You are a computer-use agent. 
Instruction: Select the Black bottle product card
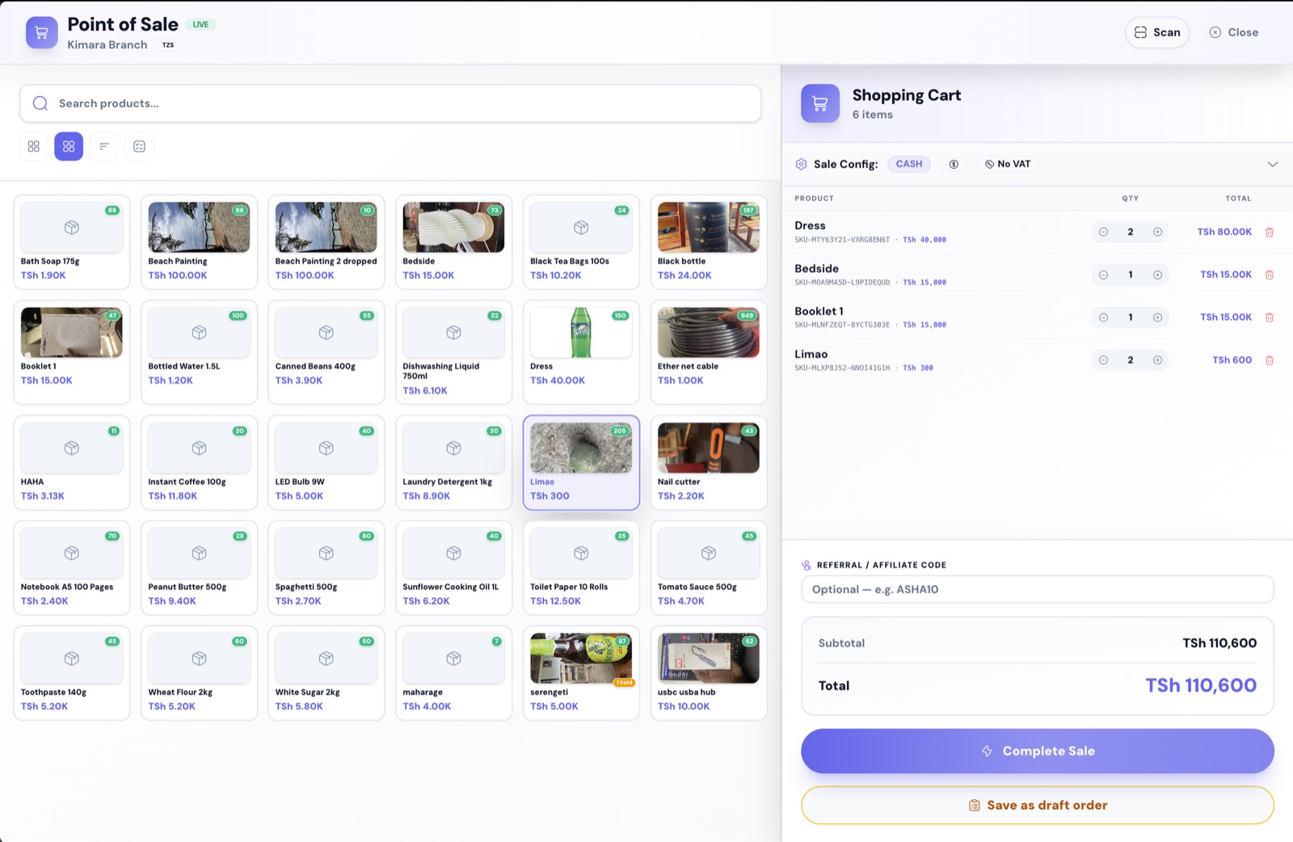[709, 242]
